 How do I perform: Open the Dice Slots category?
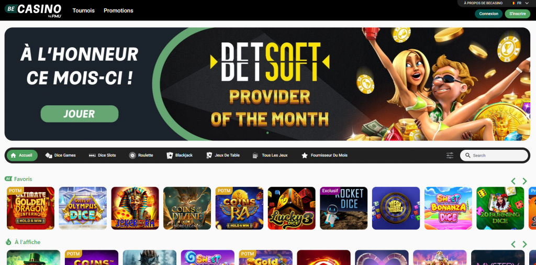click(102, 155)
